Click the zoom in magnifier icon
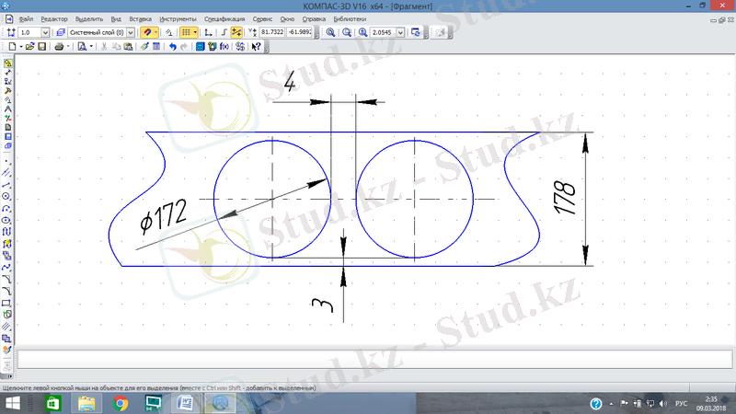 (x=362, y=32)
